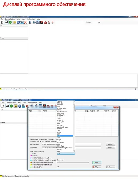Click the signal bars icon in lower window toolbar
Image resolution: width=138 pixels, height=184 pixels.
tap(7, 106)
